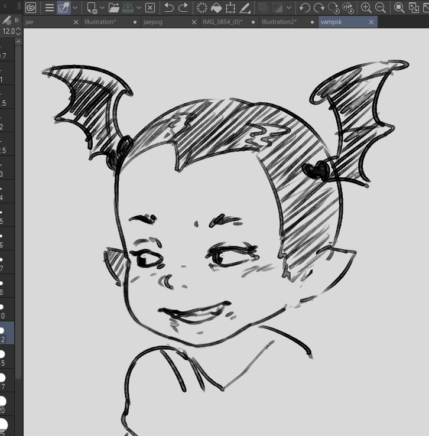Click the Redo arrow icon
The image size is (429, 436).
tap(183, 8)
